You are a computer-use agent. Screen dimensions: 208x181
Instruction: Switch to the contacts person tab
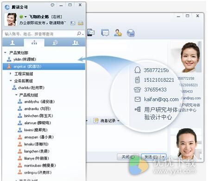coord(13,42)
